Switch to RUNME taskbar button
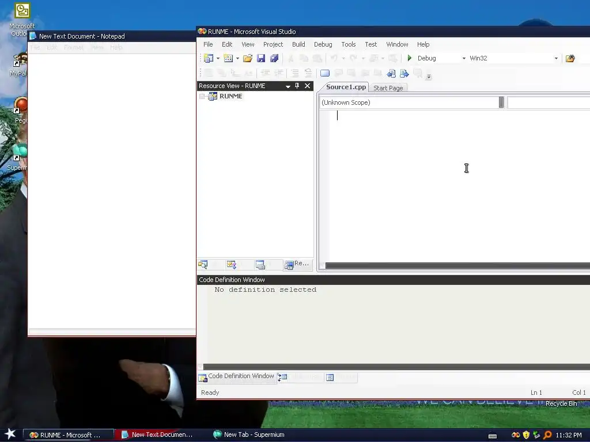Viewport: 590px width, 442px height. (69, 435)
